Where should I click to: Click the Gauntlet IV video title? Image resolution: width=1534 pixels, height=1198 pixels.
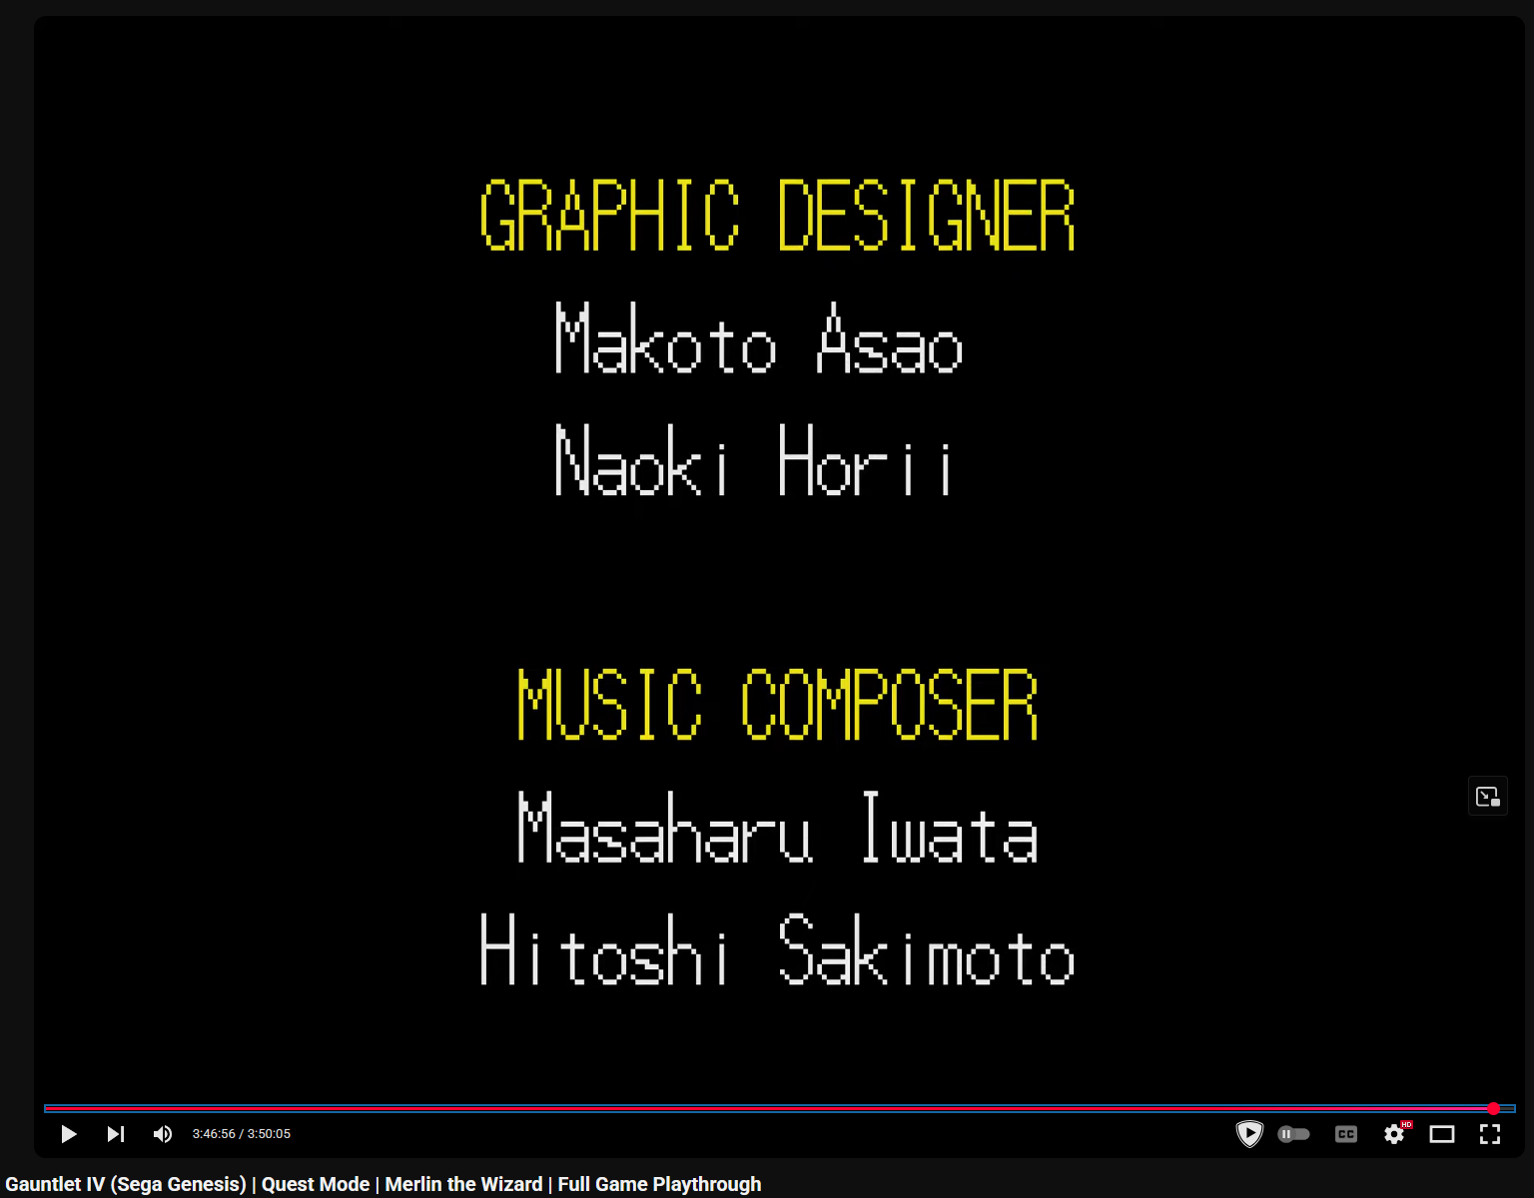[383, 1184]
